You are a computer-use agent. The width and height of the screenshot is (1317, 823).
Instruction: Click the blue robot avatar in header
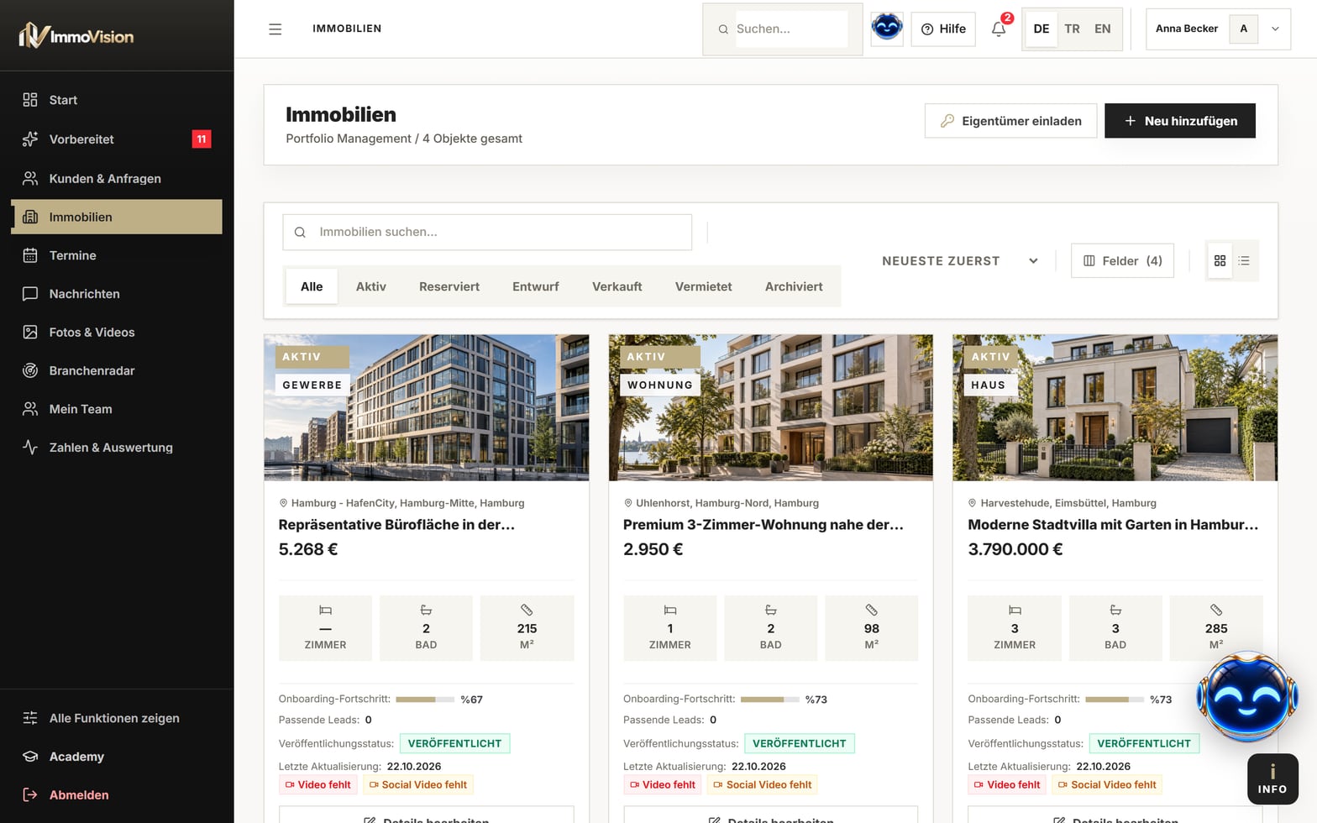[887, 29]
